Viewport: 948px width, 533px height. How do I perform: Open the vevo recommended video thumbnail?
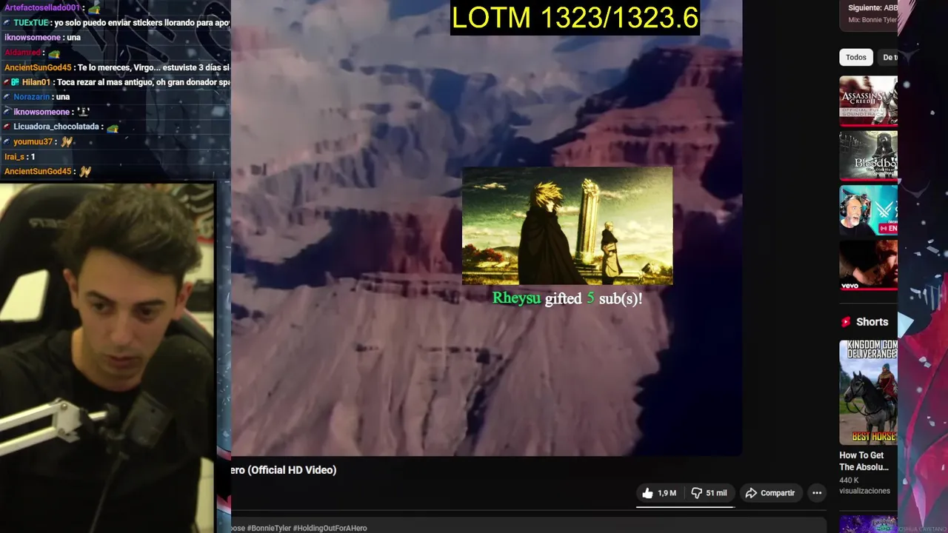(x=868, y=264)
